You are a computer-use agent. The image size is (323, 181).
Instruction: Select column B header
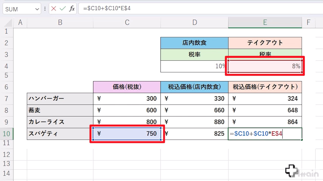click(x=60, y=23)
